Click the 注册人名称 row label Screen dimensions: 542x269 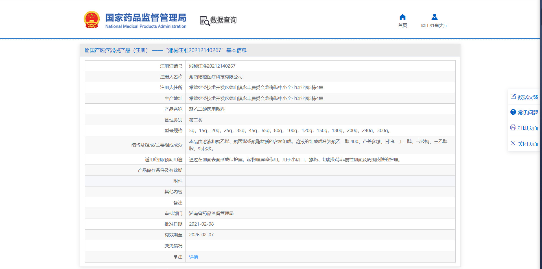(171, 77)
